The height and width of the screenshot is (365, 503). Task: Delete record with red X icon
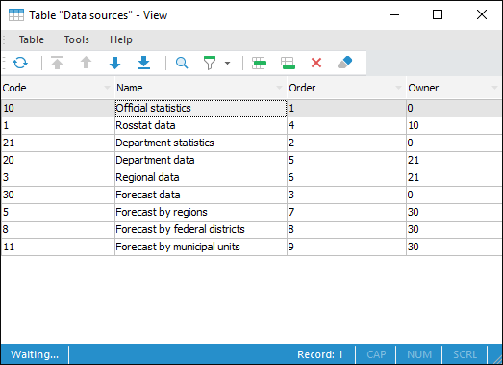[x=316, y=63]
